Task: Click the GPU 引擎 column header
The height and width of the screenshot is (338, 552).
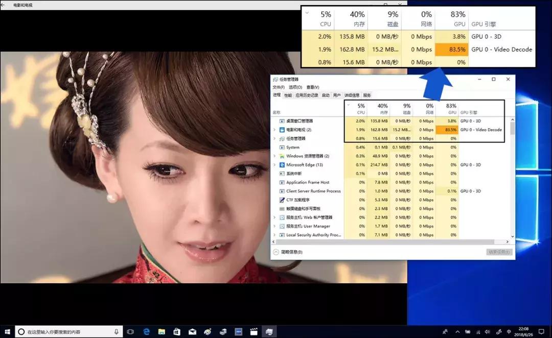Action: click(469, 112)
